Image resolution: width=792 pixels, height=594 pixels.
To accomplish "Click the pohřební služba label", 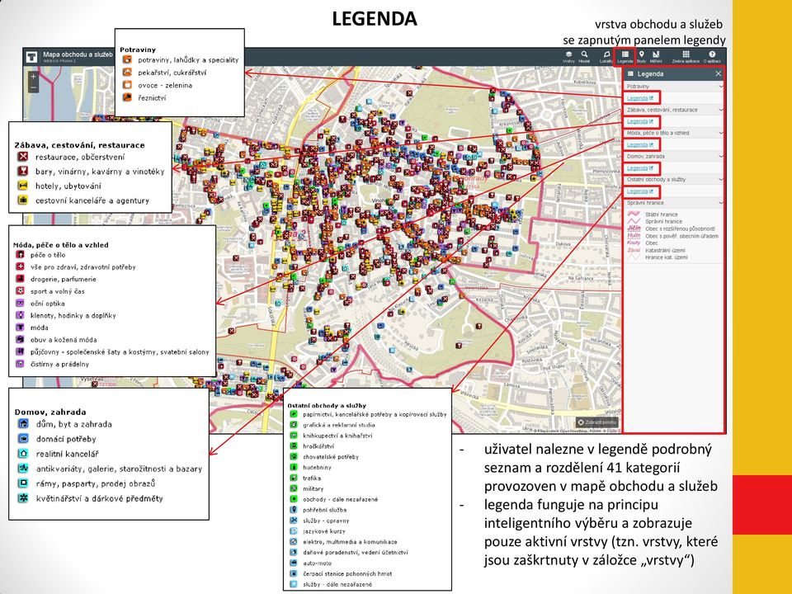I will [x=324, y=510].
